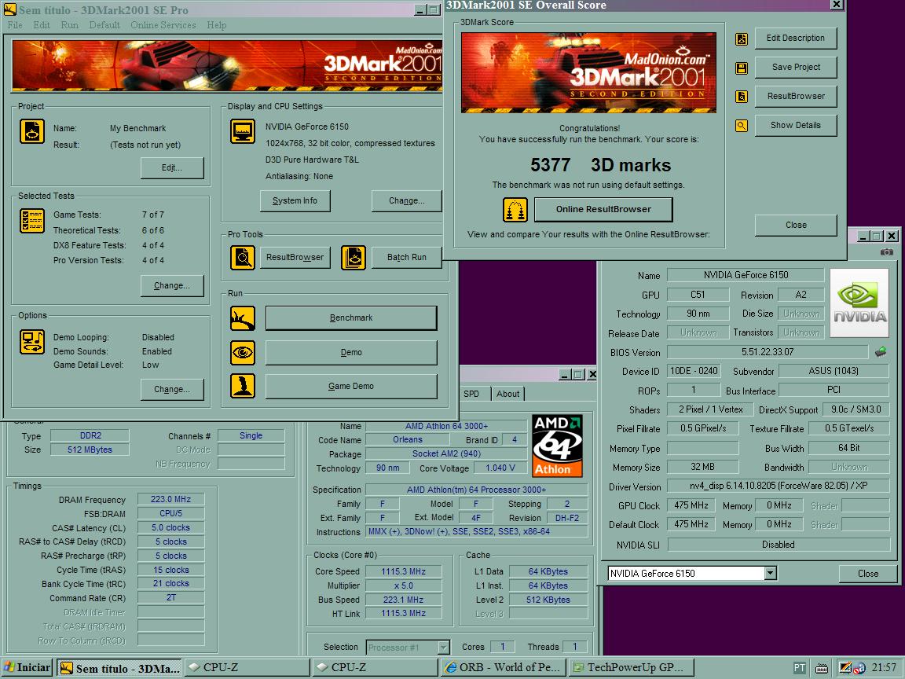Click the Save Project button
The height and width of the screenshot is (679, 905).
795,67
